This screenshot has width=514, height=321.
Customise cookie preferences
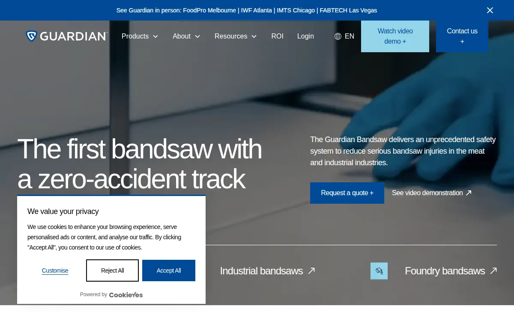[x=55, y=270]
